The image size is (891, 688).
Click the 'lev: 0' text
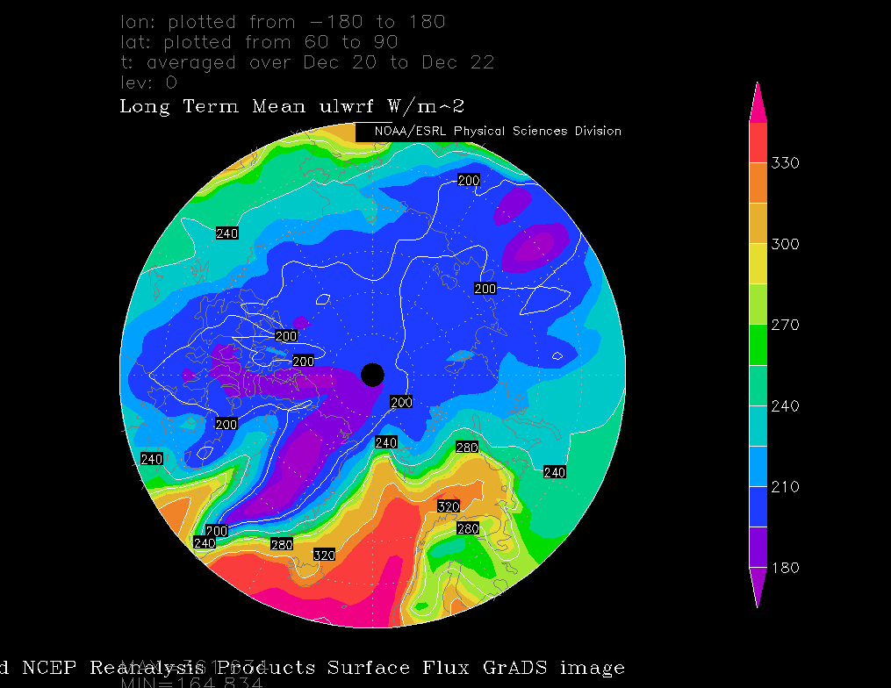(x=148, y=82)
